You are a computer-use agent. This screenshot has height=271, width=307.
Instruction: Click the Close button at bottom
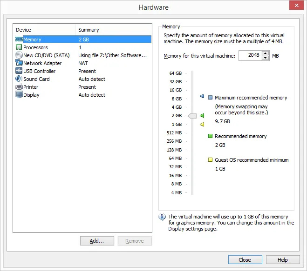pos(245,260)
